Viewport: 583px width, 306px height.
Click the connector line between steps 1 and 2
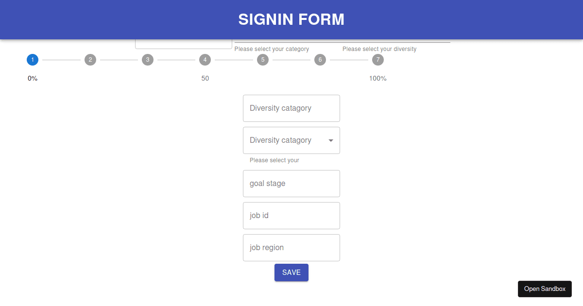[61, 60]
